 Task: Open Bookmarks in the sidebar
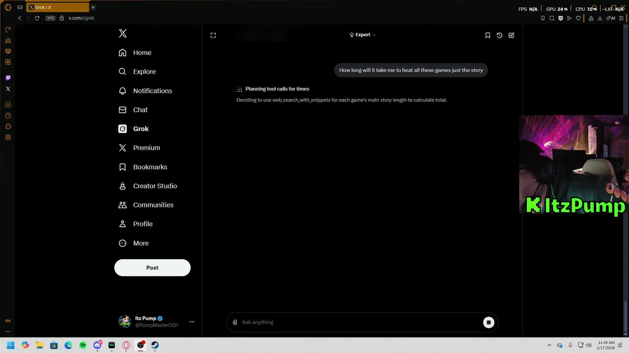pyautogui.click(x=143, y=167)
